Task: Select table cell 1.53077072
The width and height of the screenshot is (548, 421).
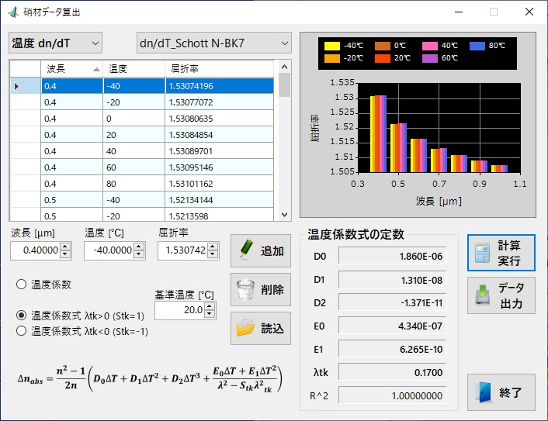Action: 219,102
